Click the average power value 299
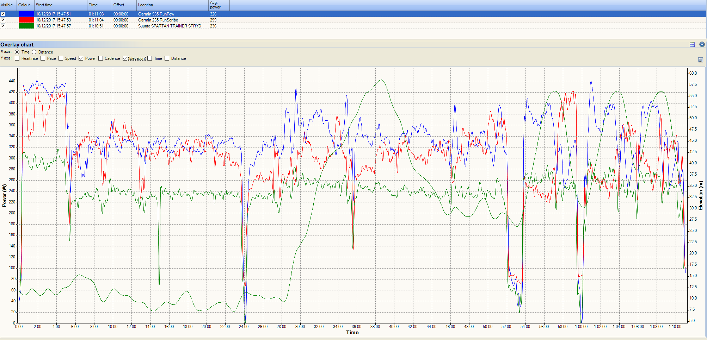707x340 pixels. (x=213, y=20)
